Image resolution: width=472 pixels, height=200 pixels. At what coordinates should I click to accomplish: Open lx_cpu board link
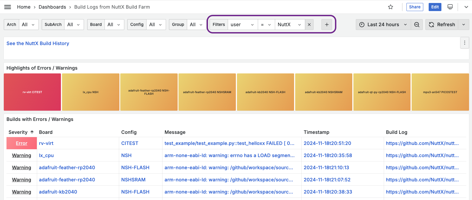(x=46, y=155)
